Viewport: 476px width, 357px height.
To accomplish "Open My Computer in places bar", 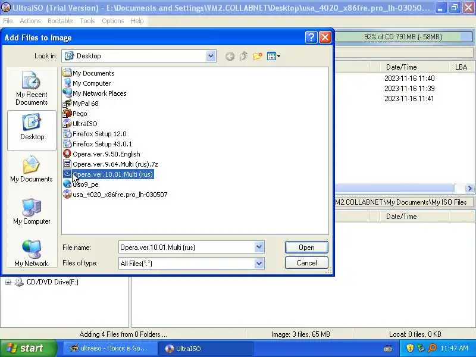I will (32, 212).
